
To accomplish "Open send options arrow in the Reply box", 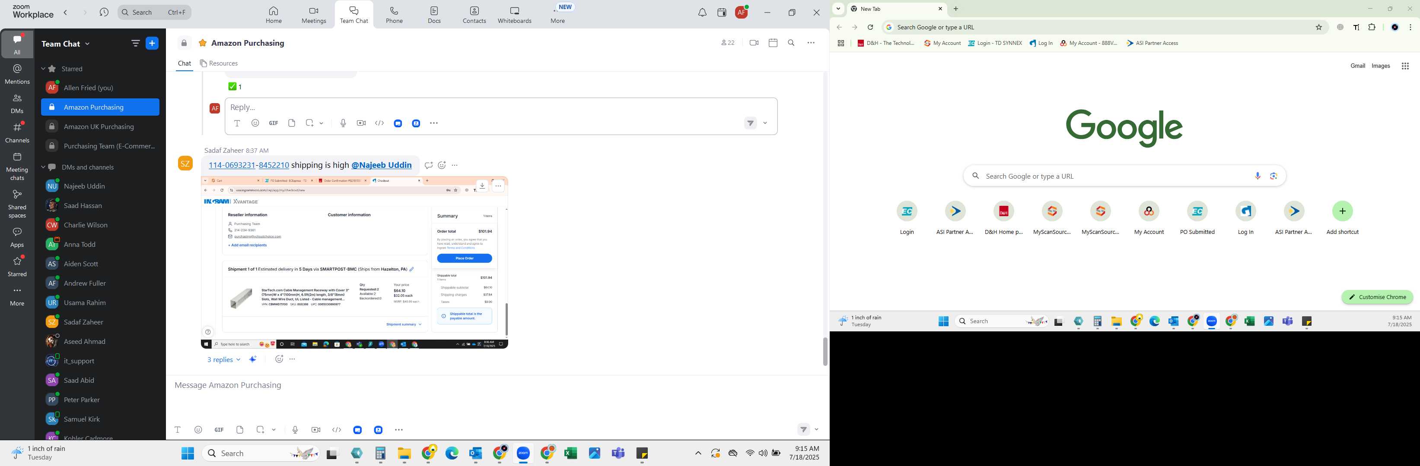I will pos(765,123).
